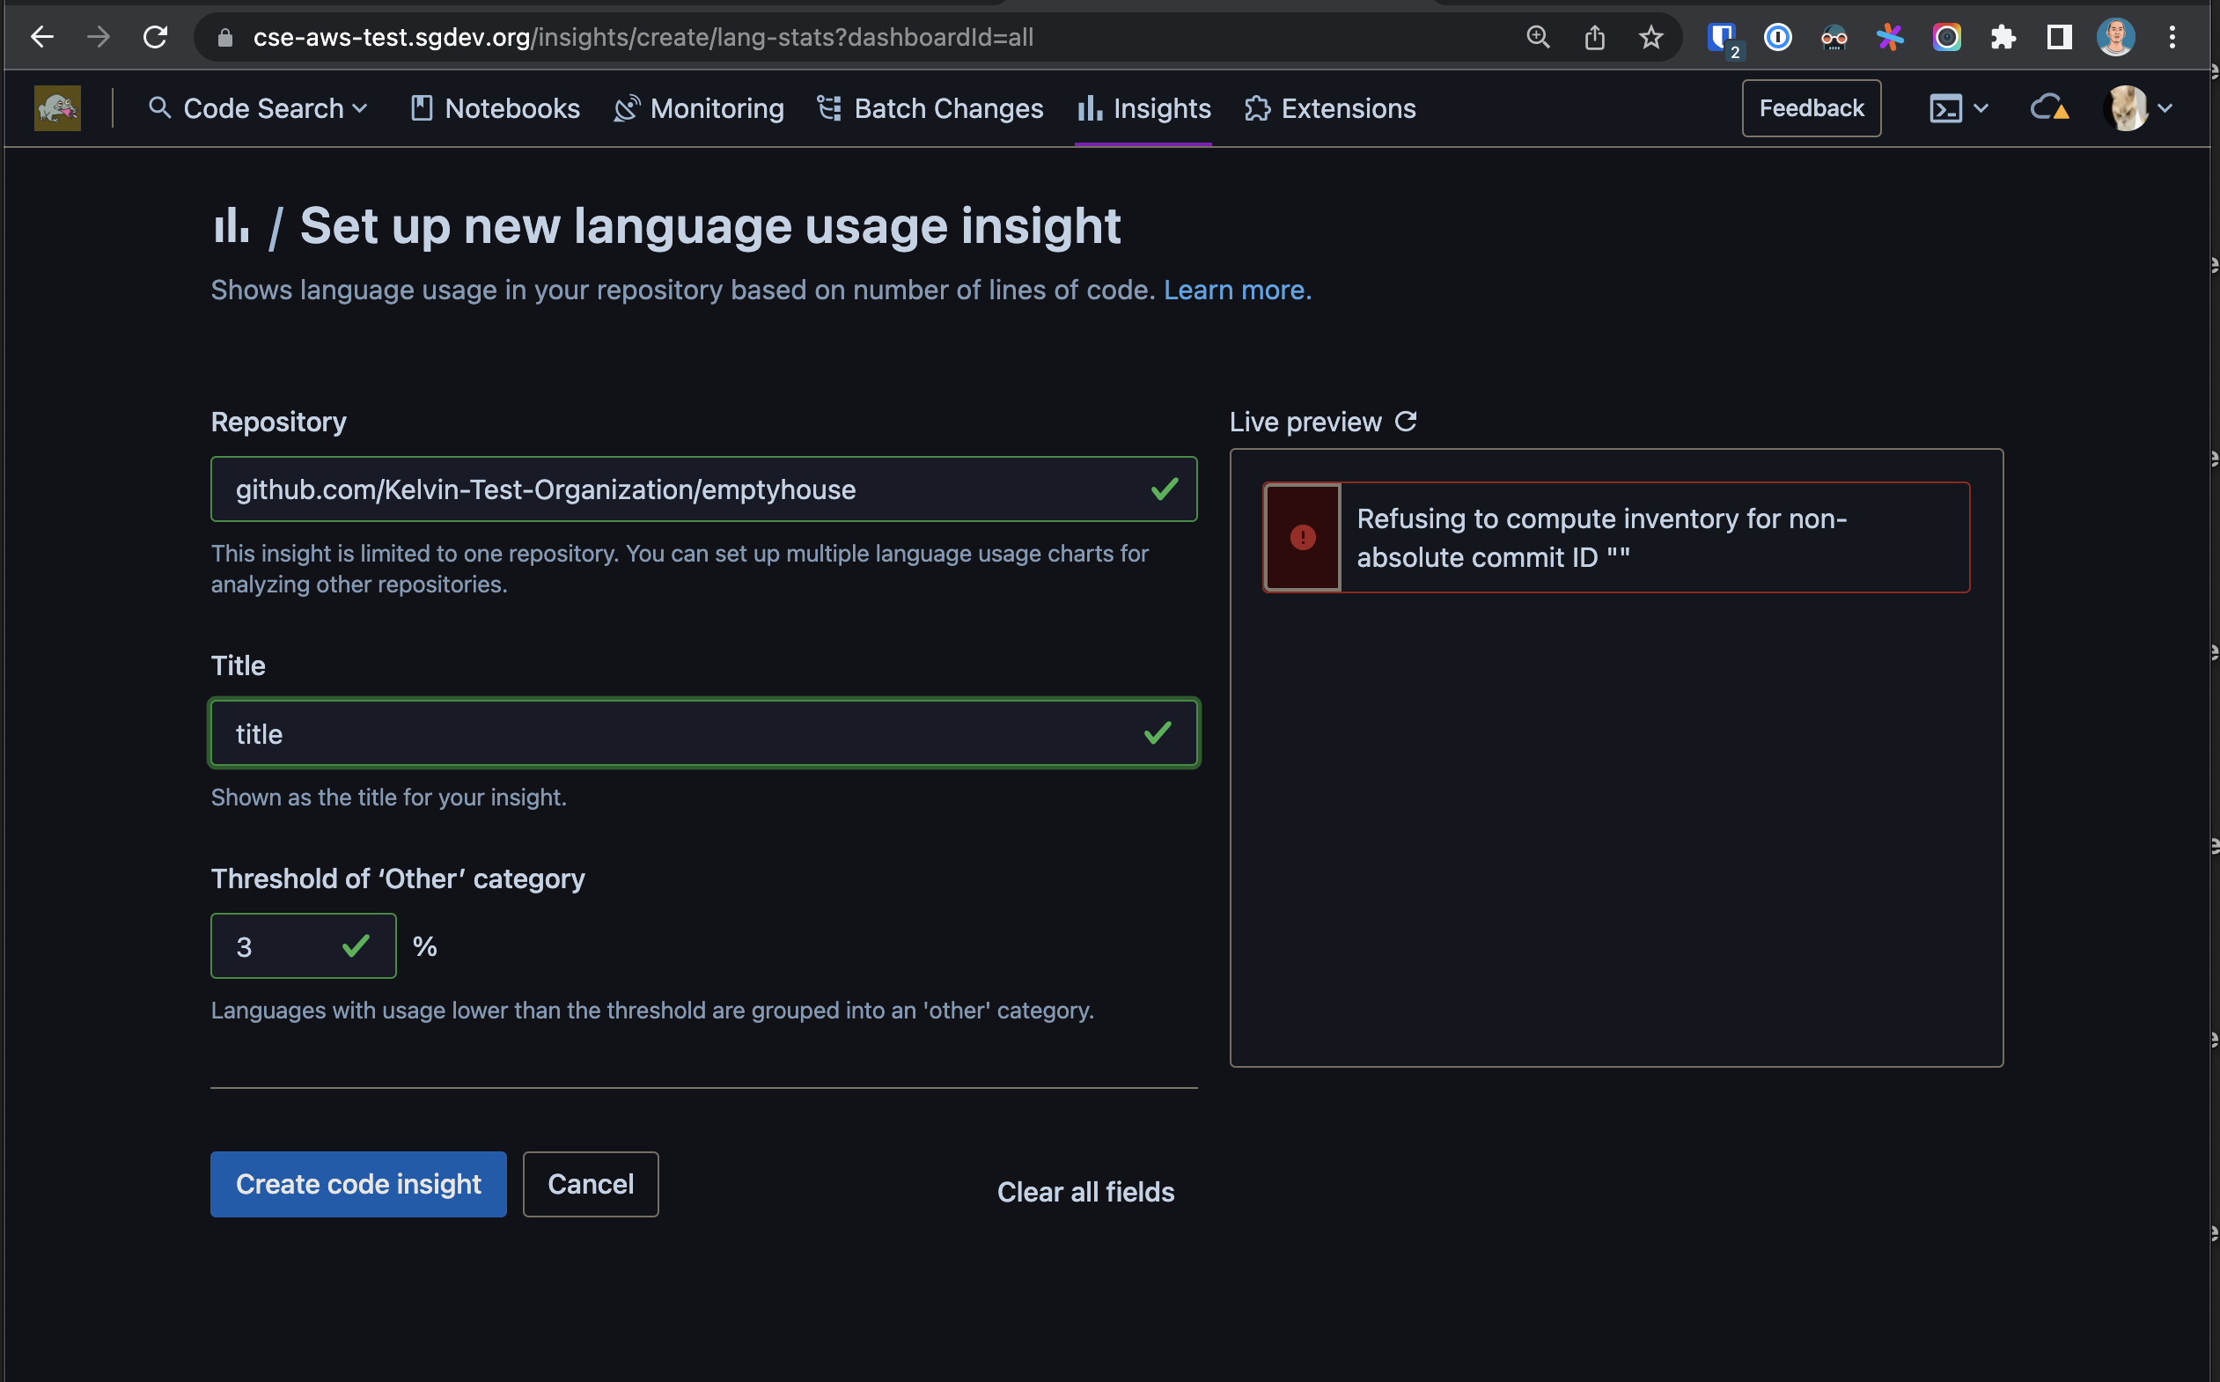Open the browser extensions puzzle menu
Screen dimensions: 2220x1382
click(x=2003, y=38)
